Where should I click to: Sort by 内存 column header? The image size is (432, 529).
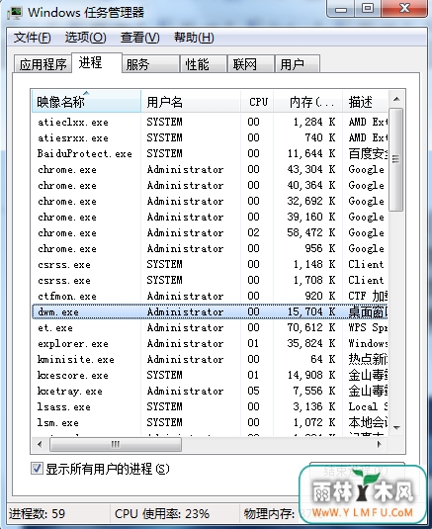coord(307,101)
